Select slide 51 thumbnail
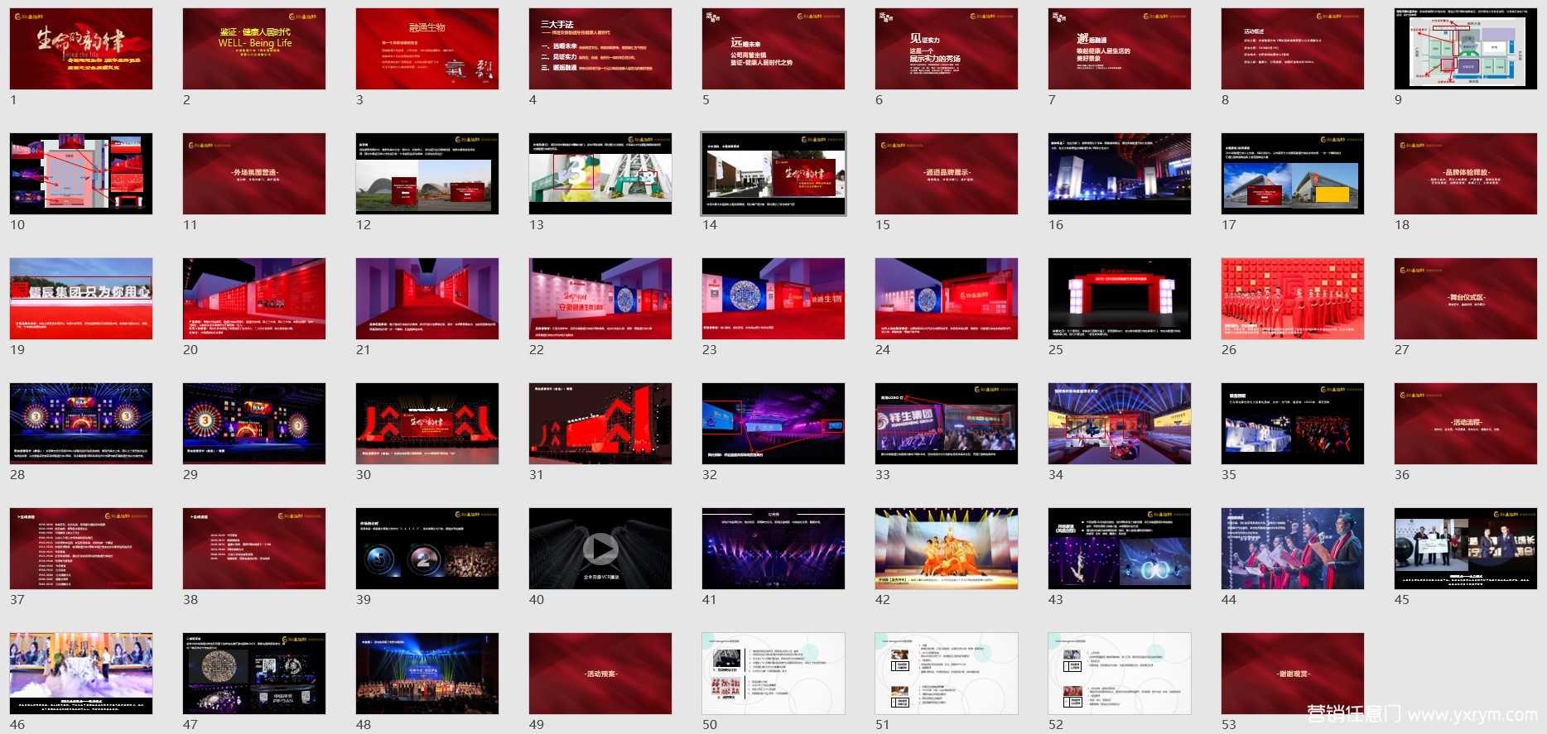Screen dimensions: 1547x734 pyautogui.click(x=947, y=674)
